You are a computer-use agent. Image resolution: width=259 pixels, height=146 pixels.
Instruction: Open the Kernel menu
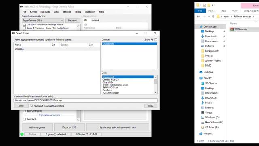pos(33,12)
